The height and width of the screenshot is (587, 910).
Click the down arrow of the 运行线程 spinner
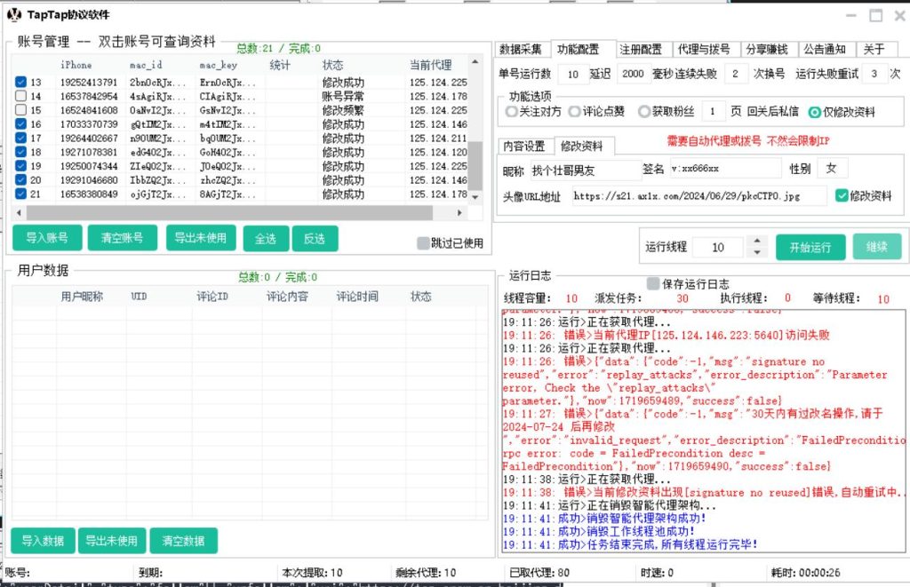(x=756, y=252)
